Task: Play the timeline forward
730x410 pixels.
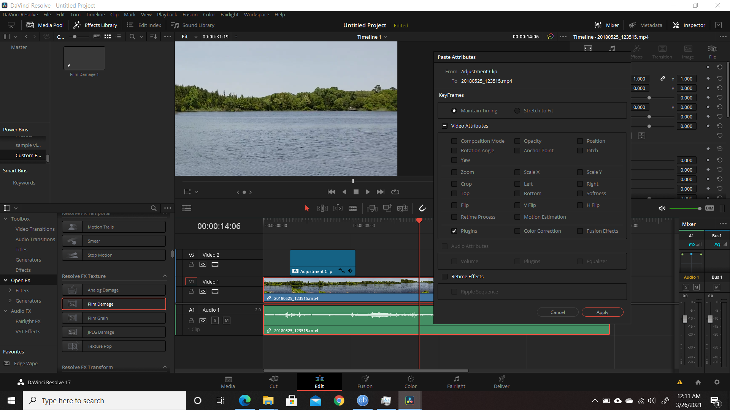Action: click(x=368, y=192)
